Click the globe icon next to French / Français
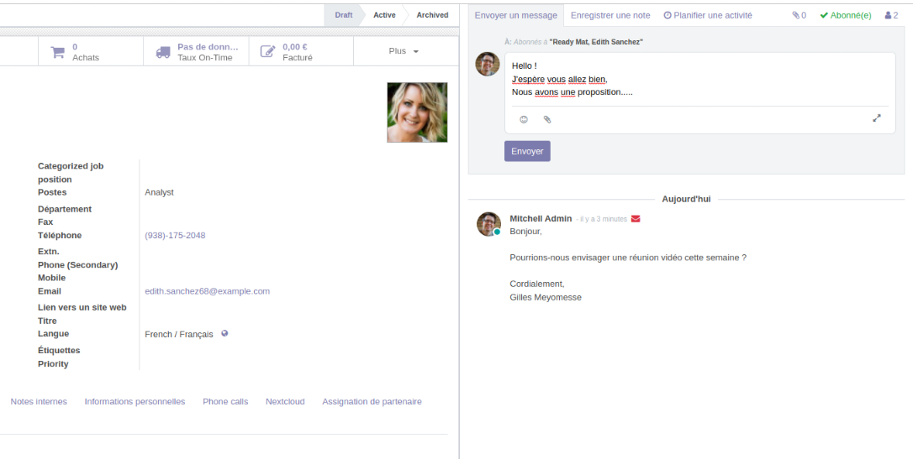Screen dimensions: 913x459 click(x=224, y=333)
